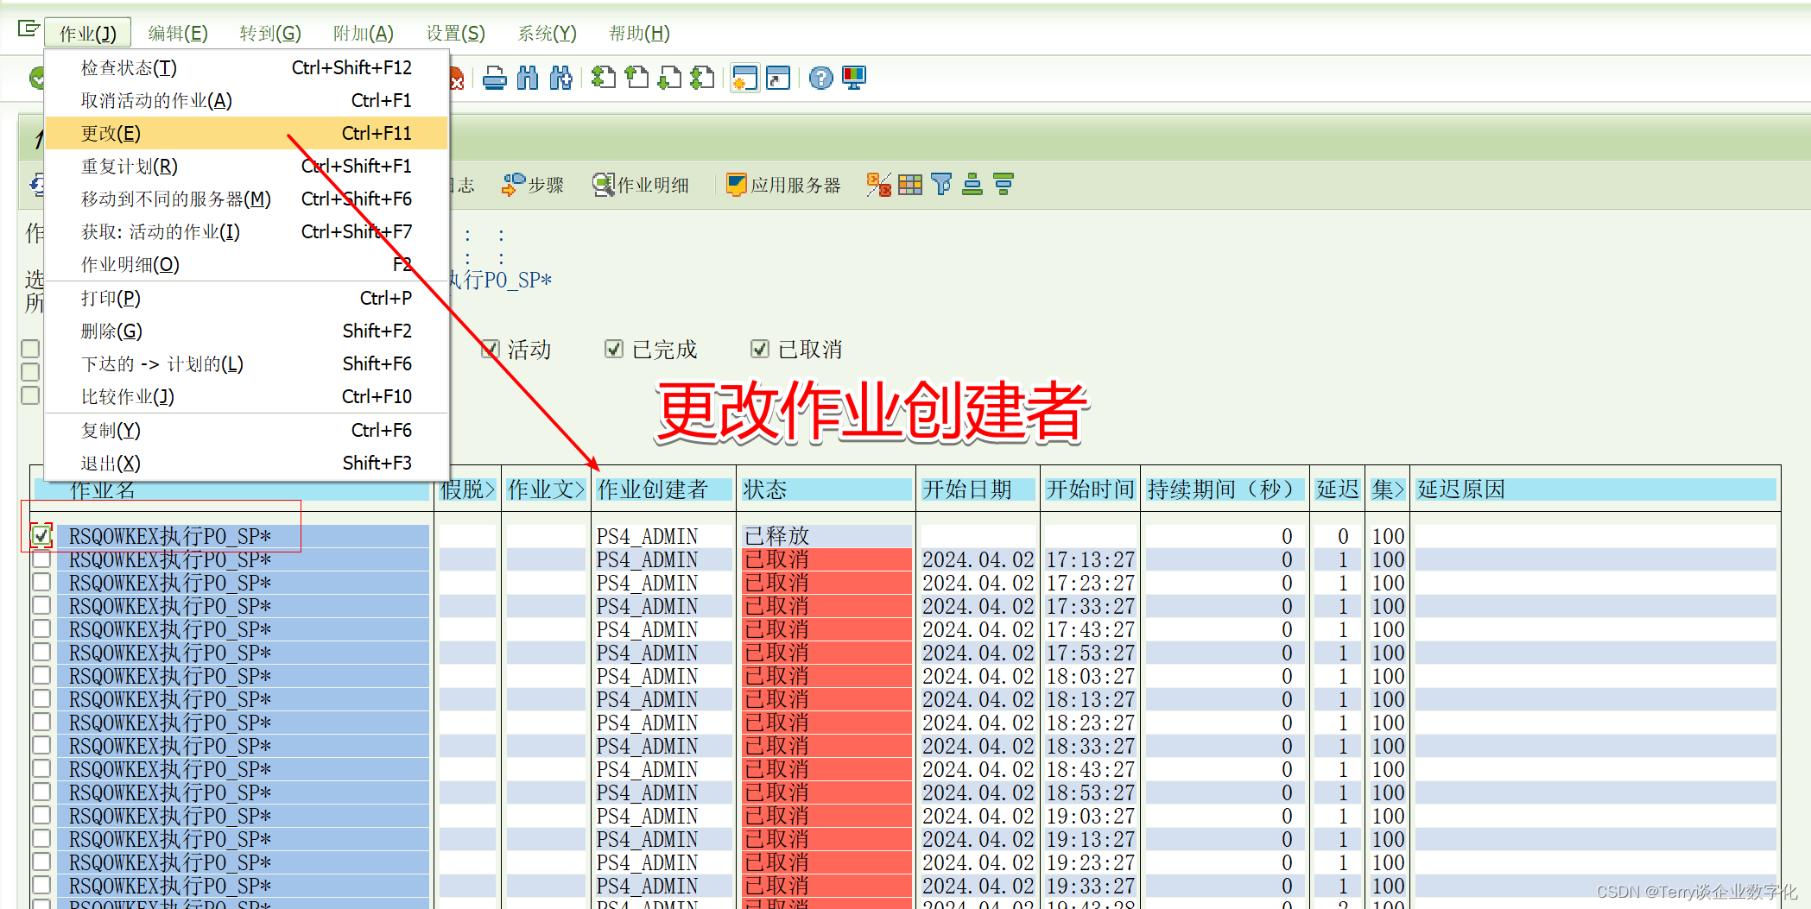The height and width of the screenshot is (909, 1811).
Task: Create a new session with the new-window icon
Action: [744, 78]
